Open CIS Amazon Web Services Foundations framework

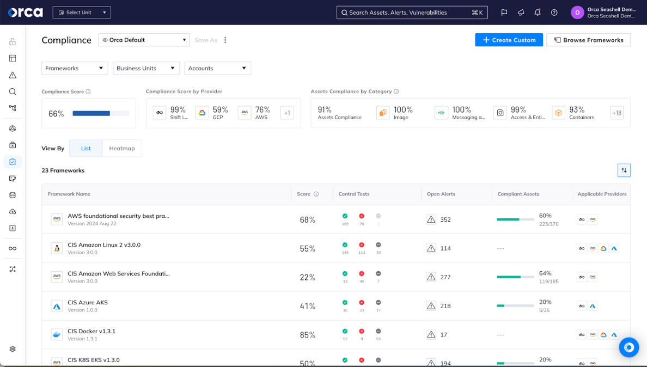pyautogui.click(x=119, y=273)
